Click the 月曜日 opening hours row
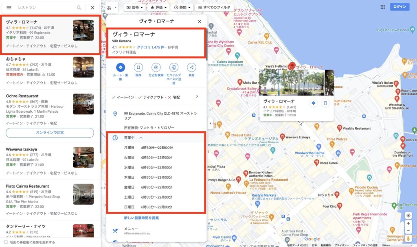417x247 pixels. tap(156, 148)
